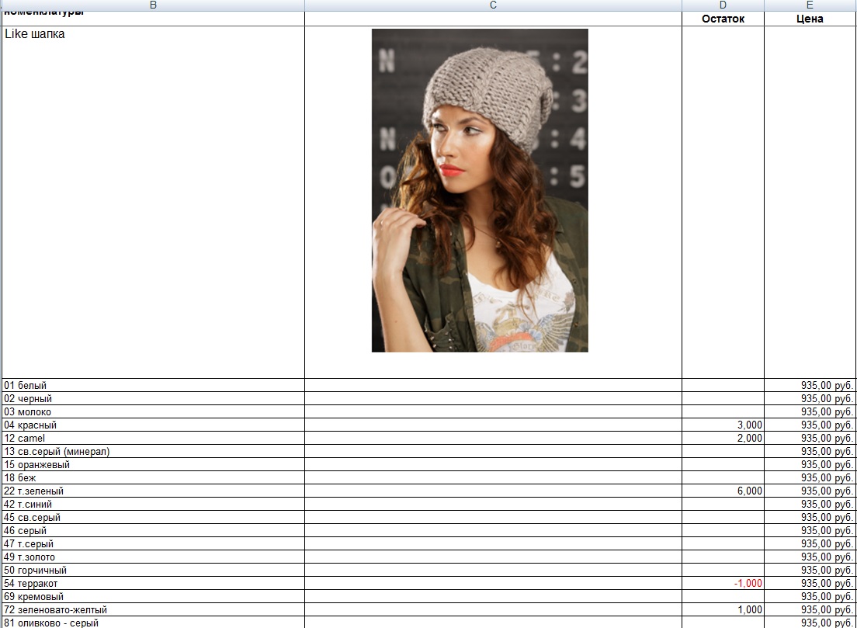Select the '01 белый' row cell
The height and width of the screenshot is (628, 857).
pyautogui.click(x=153, y=385)
